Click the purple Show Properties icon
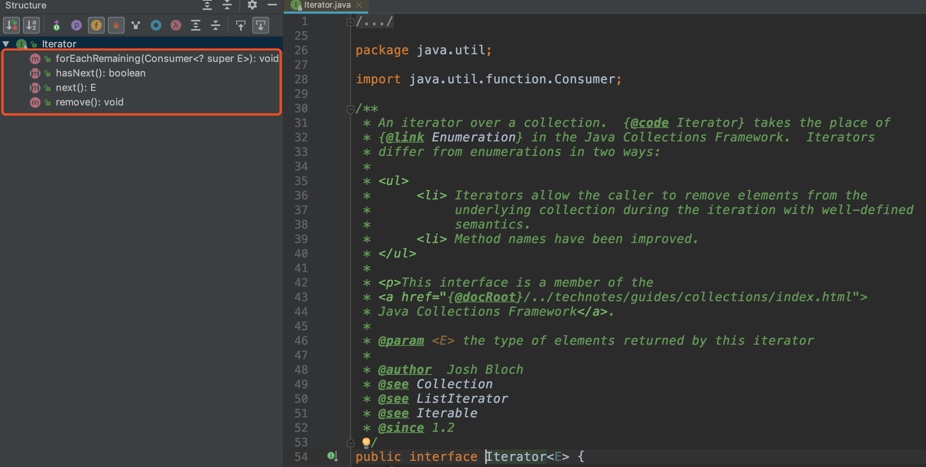926x467 pixels. click(76, 26)
